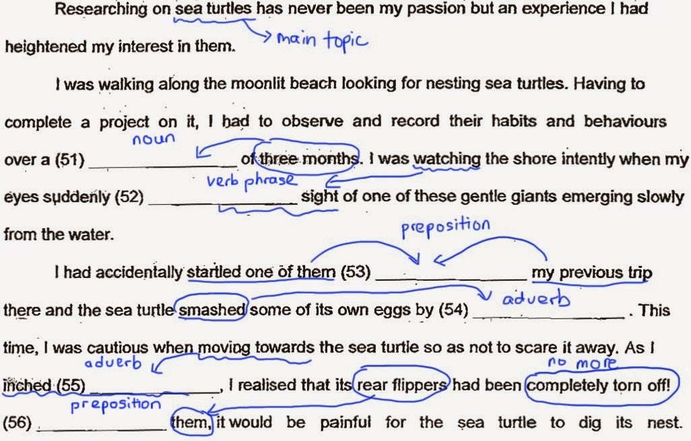Screen dimensions: 691x441
Task: Click underlined 'sea turtles' in first line
Action: [x=213, y=10]
